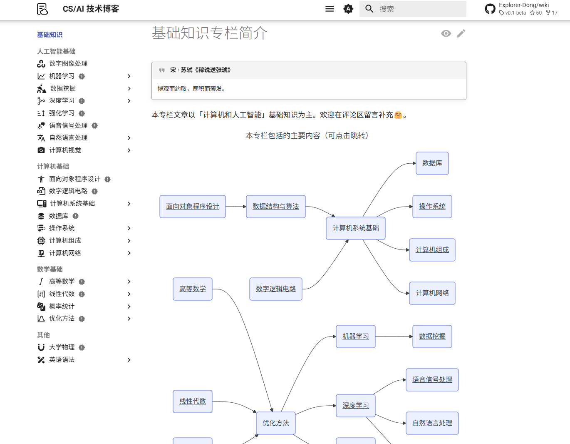
Task: Click the 数据挖掘 scatter-plot icon
Action: [x=41, y=88]
